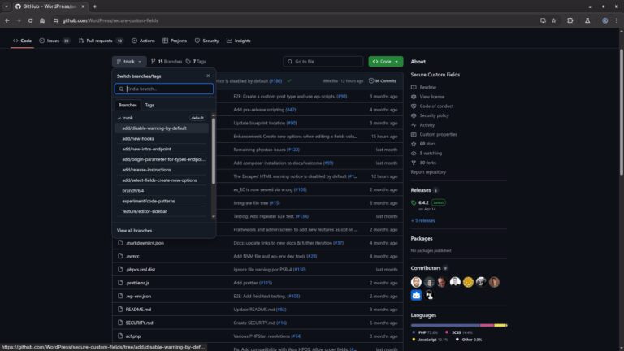
Task: Switch to add/select-fields-create-new-options branch
Action: [x=162, y=180]
